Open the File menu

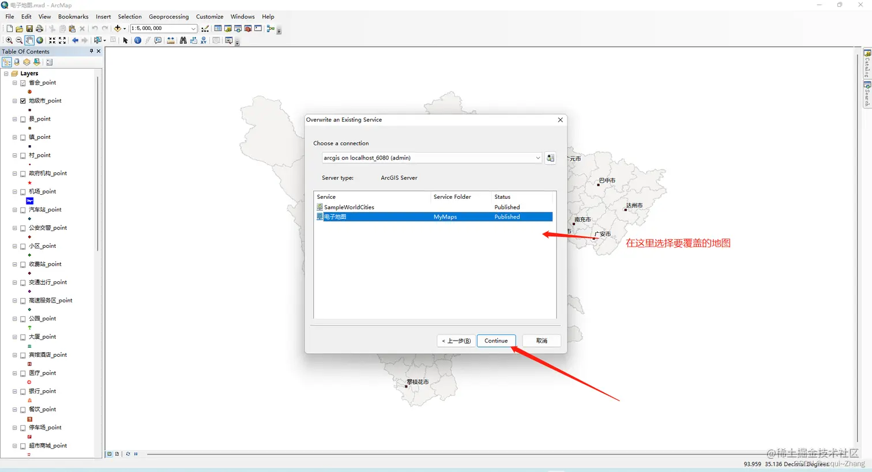[10, 17]
